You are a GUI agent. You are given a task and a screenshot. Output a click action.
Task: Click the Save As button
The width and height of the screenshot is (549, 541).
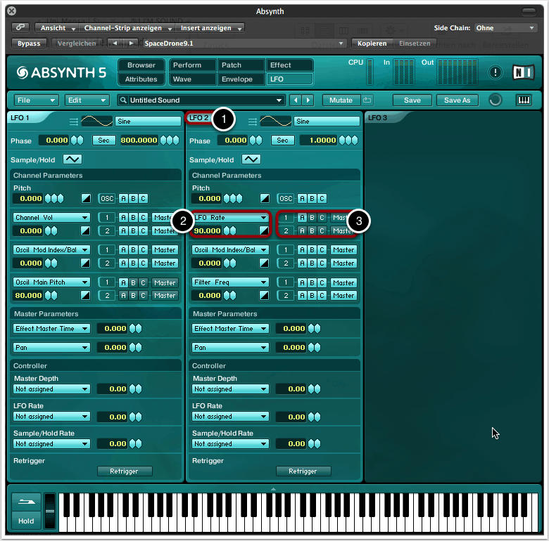457,100
